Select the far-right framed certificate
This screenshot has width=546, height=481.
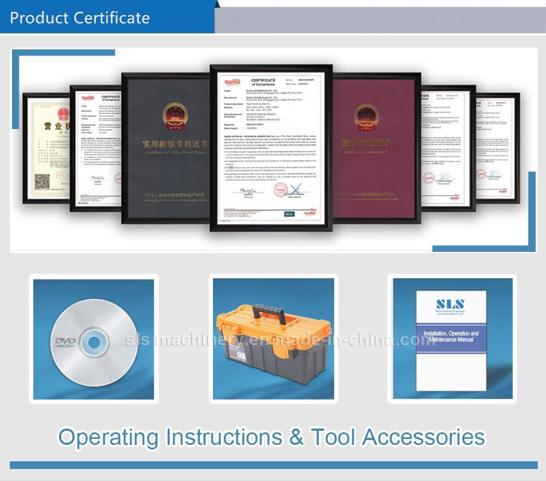pyautogui.click(x=497, y=148)
